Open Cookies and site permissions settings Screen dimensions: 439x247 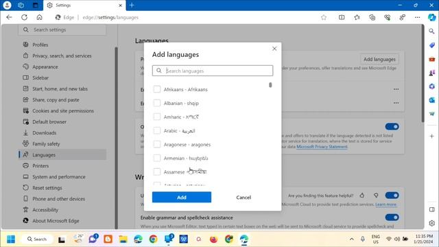tap(62, 111)
